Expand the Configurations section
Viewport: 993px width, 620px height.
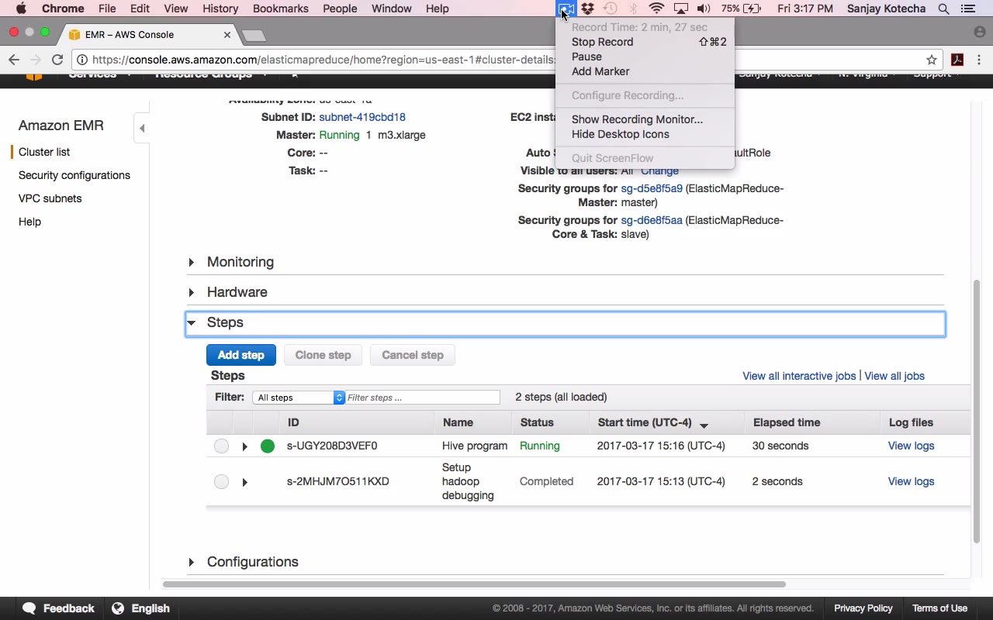pos(191,562)
